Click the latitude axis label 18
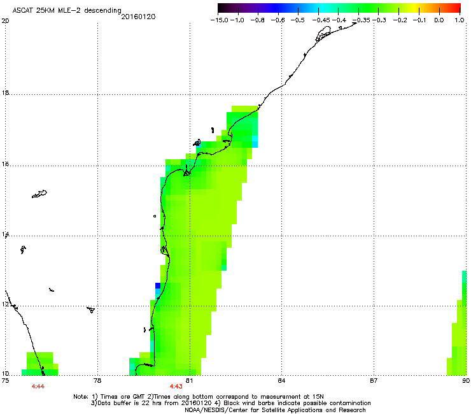 (5, 92)
